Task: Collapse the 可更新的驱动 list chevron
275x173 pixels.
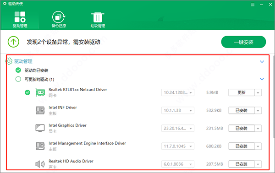Action: tap(262, 79)
